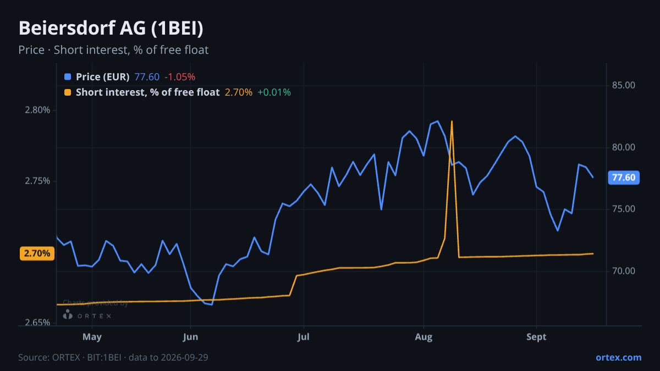660x371 pixels.
Task: Click the Sept label on the time axis
Action: (536, 337)
